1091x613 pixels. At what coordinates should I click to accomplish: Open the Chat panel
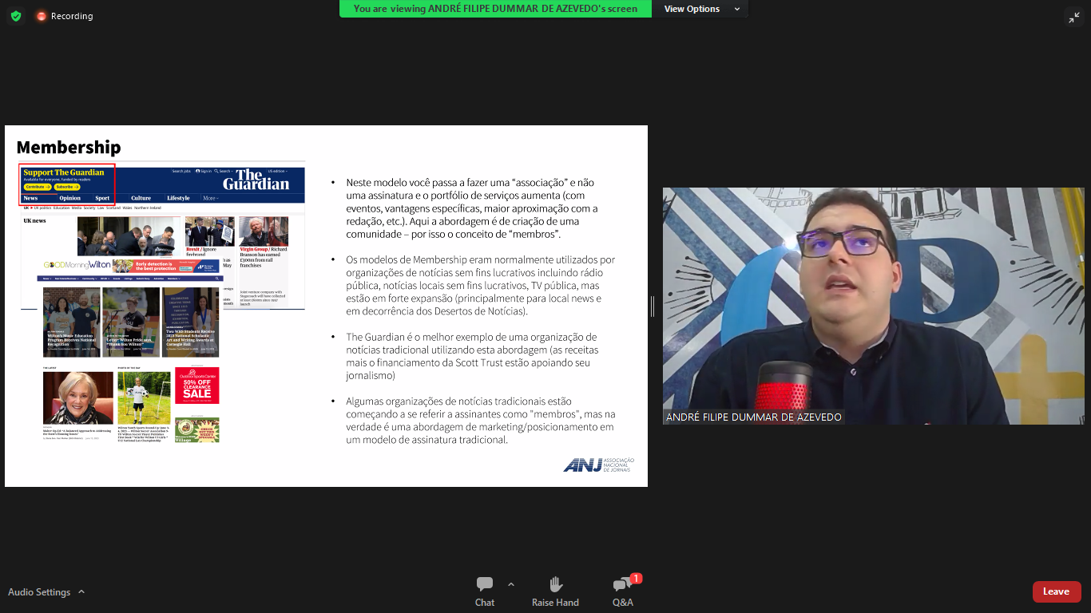[x=485, y=591]
